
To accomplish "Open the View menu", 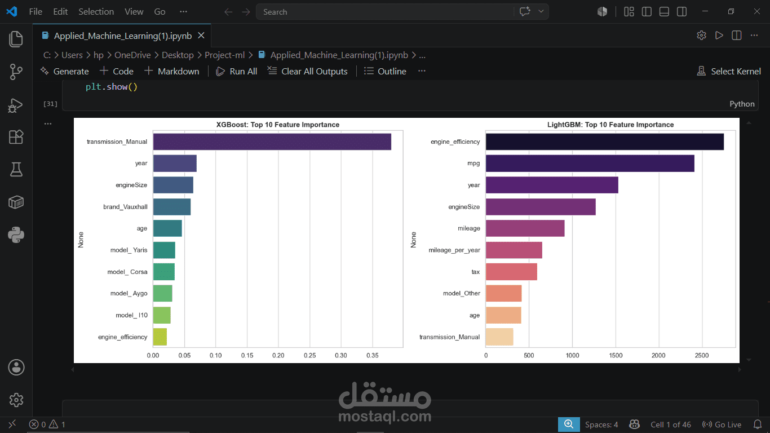I will click(x=134, y=11).
